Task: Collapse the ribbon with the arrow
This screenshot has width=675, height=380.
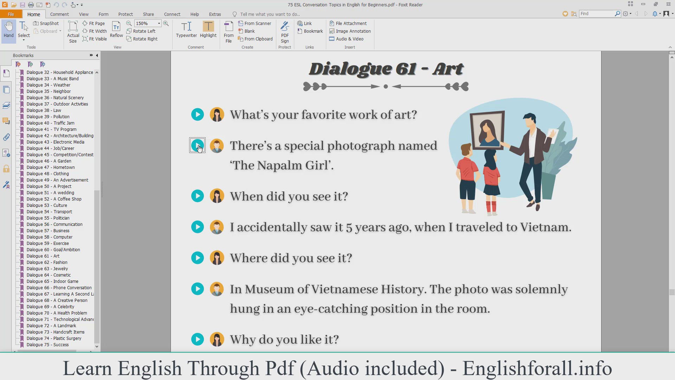Action: [670, 47]
